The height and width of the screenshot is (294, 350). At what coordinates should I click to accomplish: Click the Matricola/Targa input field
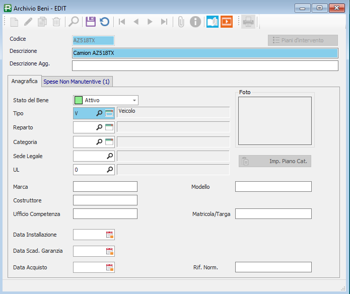coord(273,214)
